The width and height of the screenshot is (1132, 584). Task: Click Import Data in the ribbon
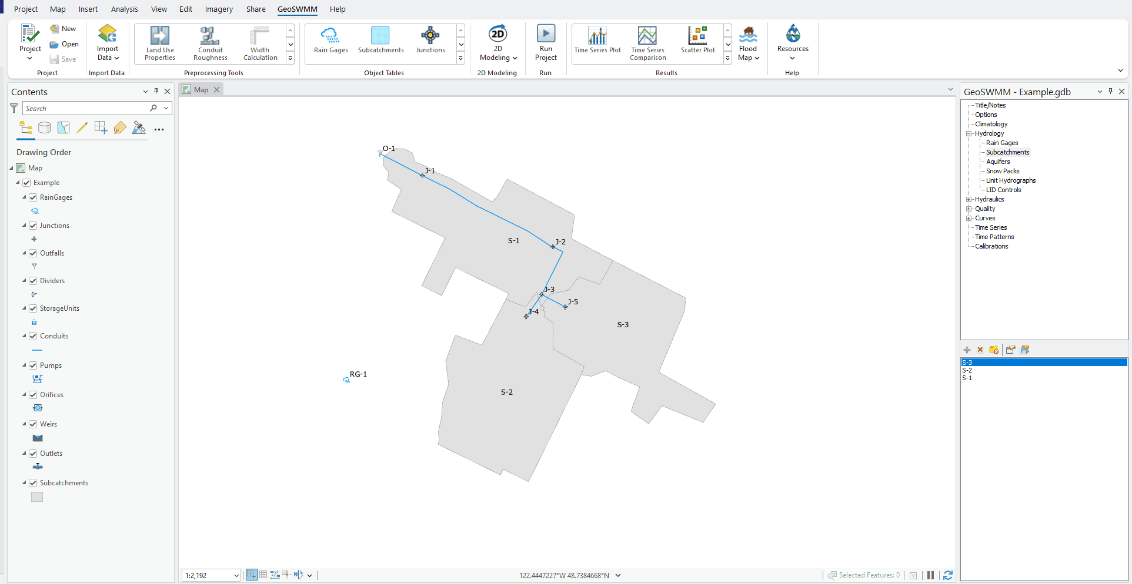(x=107, y=42)
